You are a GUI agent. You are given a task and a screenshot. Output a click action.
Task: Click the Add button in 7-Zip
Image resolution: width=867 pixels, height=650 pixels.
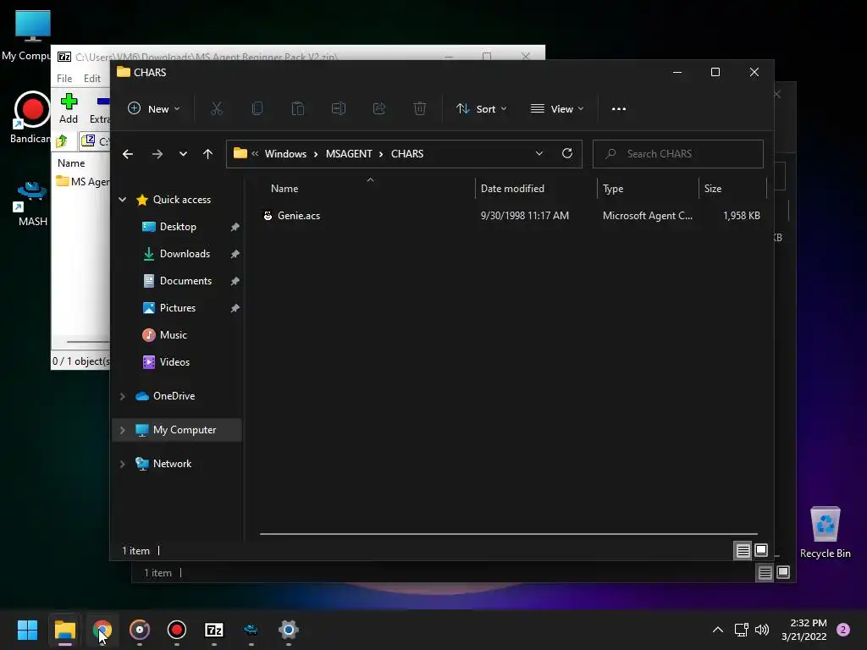pos(69,108)
